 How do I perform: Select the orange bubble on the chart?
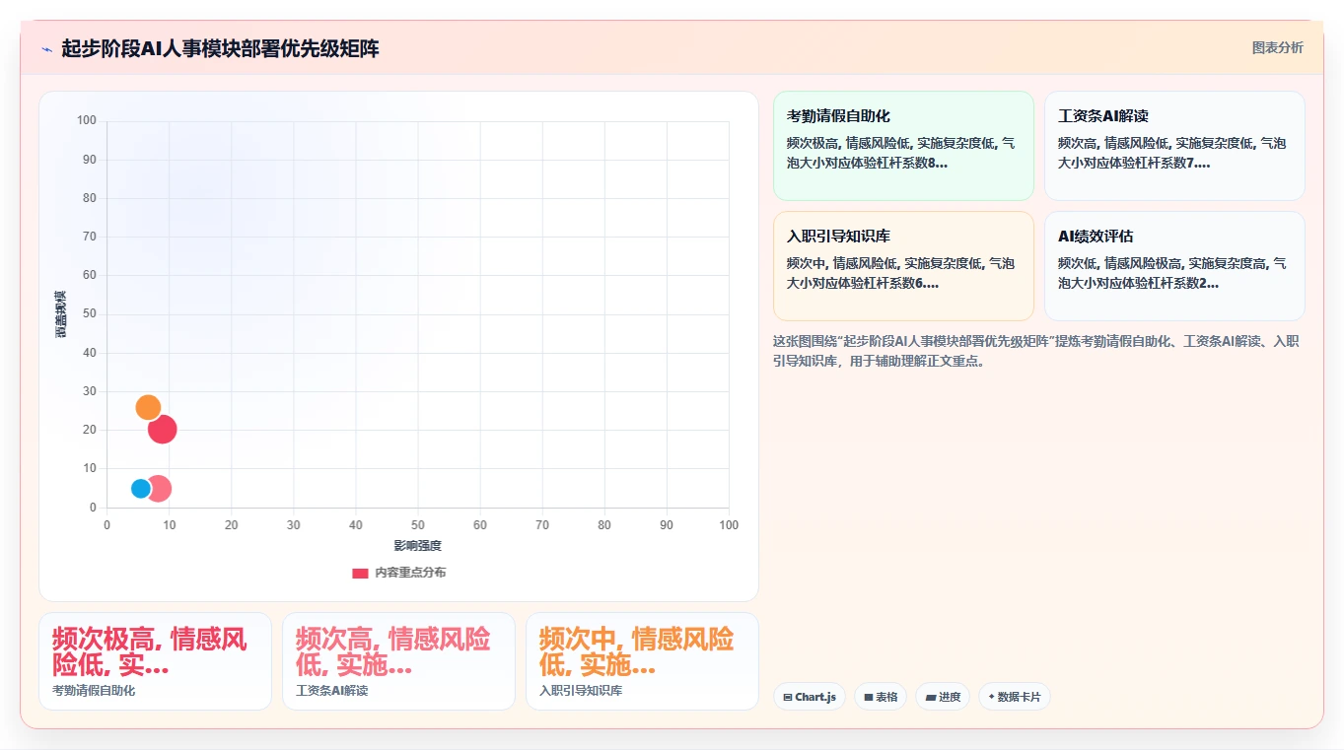[148, 407]
